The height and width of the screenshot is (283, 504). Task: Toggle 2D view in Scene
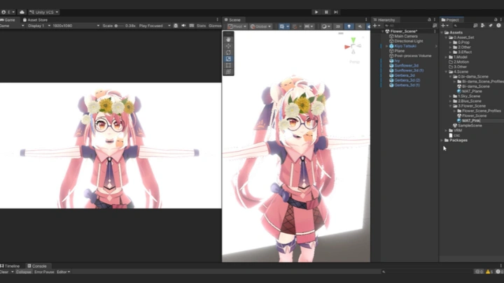click(x=338, y=27)
